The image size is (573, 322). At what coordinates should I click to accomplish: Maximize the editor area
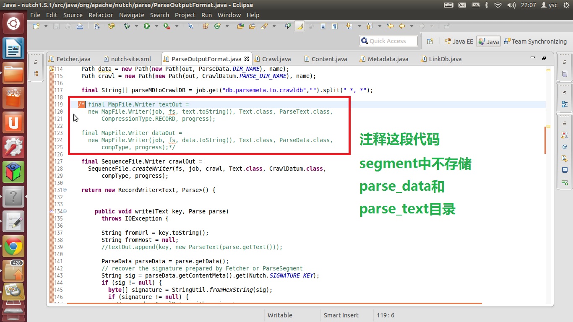544,58
